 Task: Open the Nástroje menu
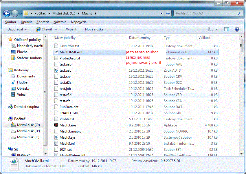click(x=60, y=22)
